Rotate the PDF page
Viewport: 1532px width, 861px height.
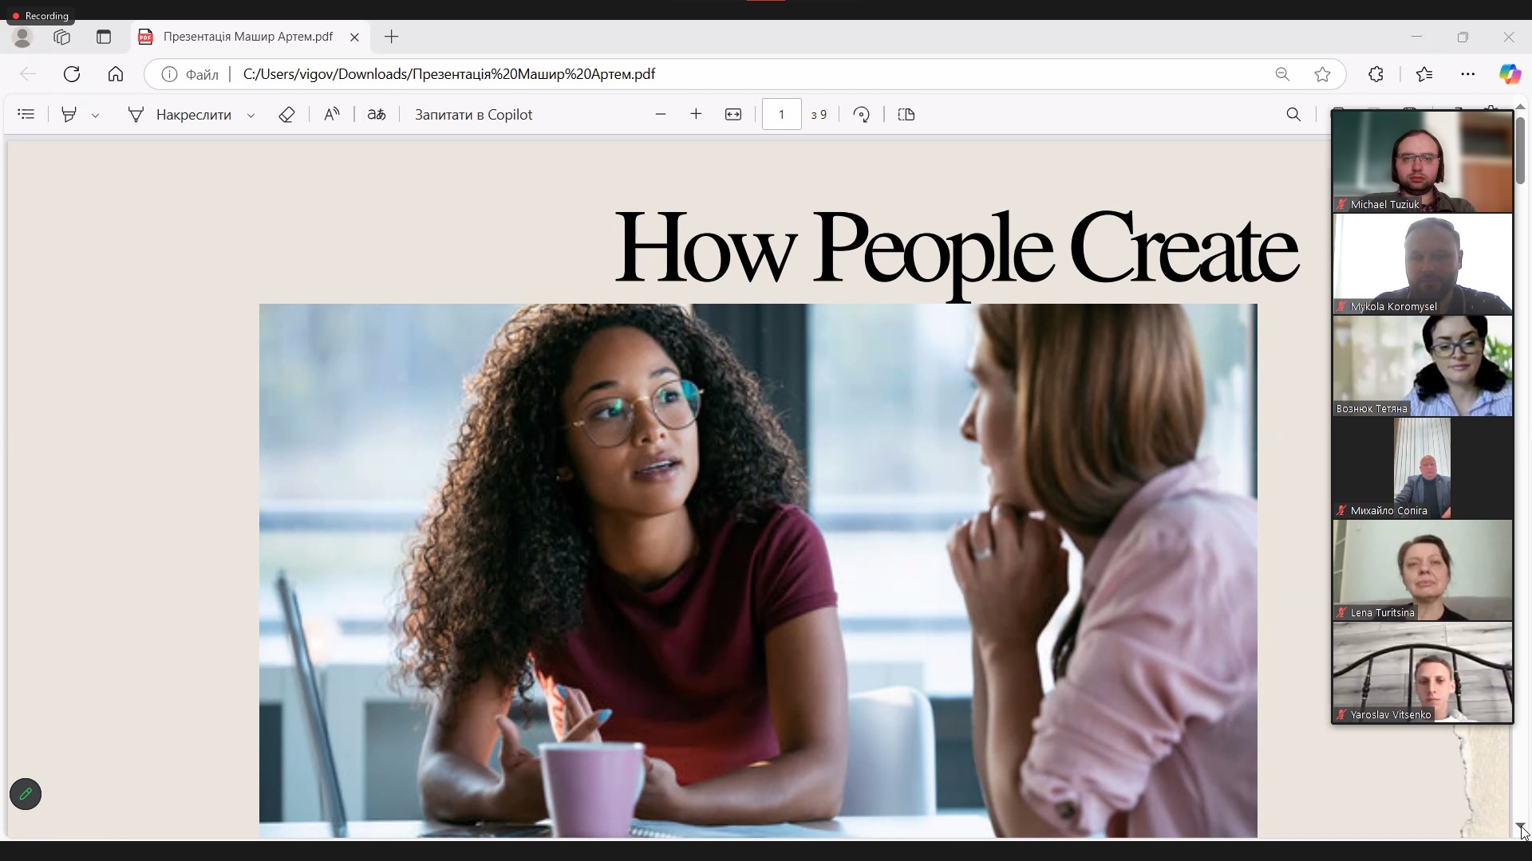[861, 115]
